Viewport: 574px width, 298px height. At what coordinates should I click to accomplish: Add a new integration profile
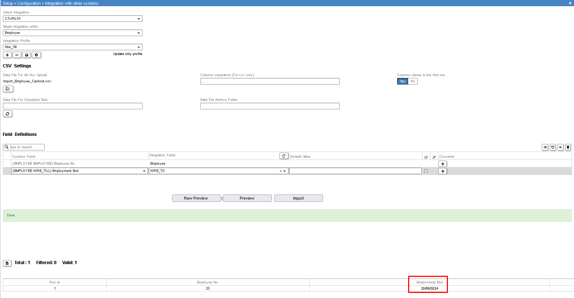click(x=7, y=55)
